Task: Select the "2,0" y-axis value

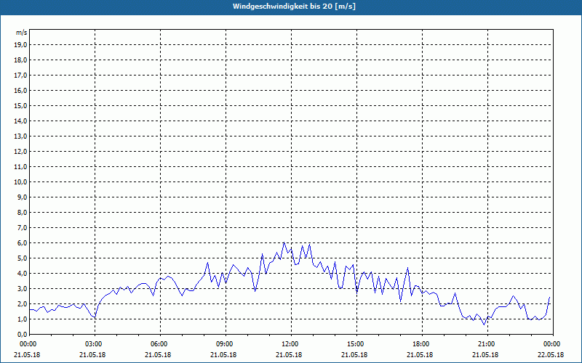Action: pos(23,303)
